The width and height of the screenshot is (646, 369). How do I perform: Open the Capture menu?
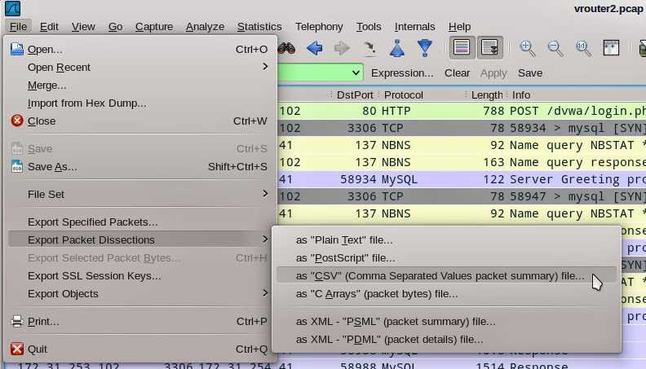point(154,26)
